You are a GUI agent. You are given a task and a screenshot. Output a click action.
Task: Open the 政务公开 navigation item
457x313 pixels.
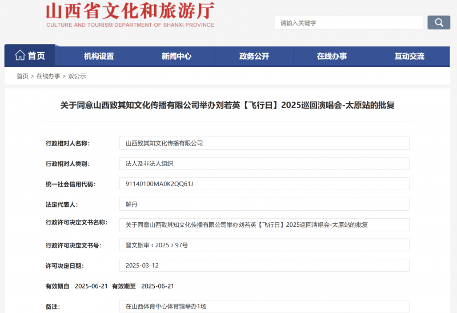point(254,57)
